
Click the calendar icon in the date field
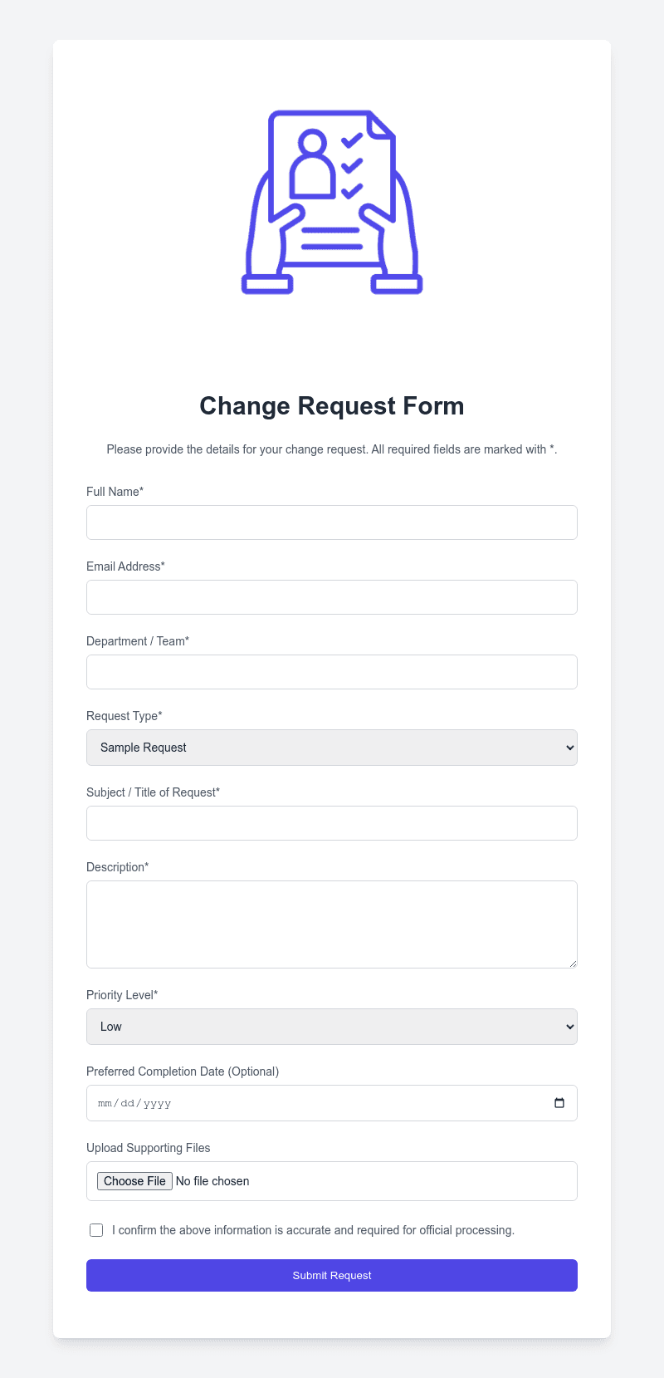(561, 1102)
